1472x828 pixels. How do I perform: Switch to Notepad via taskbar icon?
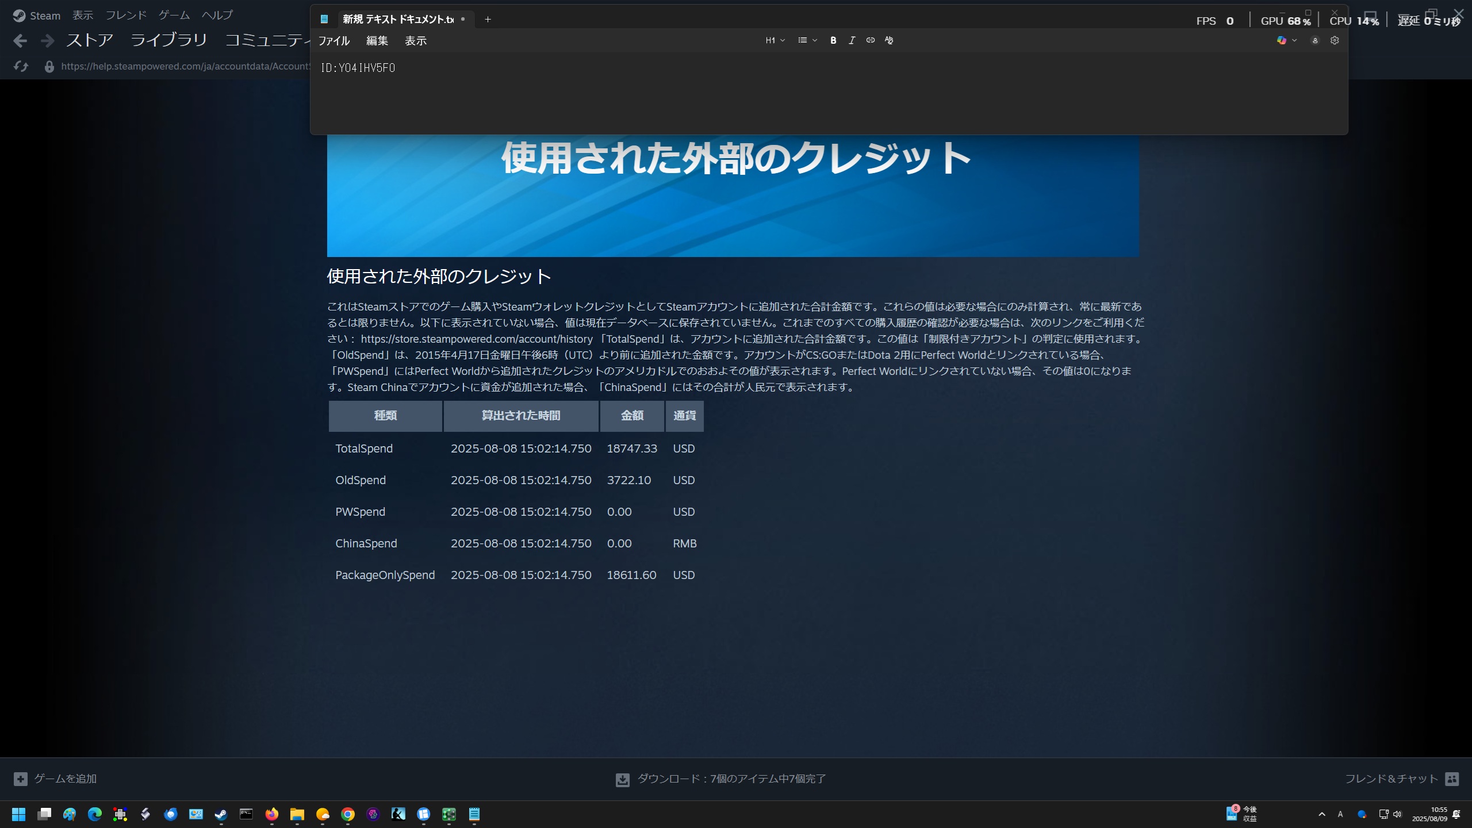pos(474,814)
